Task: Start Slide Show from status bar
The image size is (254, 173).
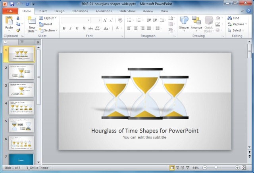Action: click(188, 168)
